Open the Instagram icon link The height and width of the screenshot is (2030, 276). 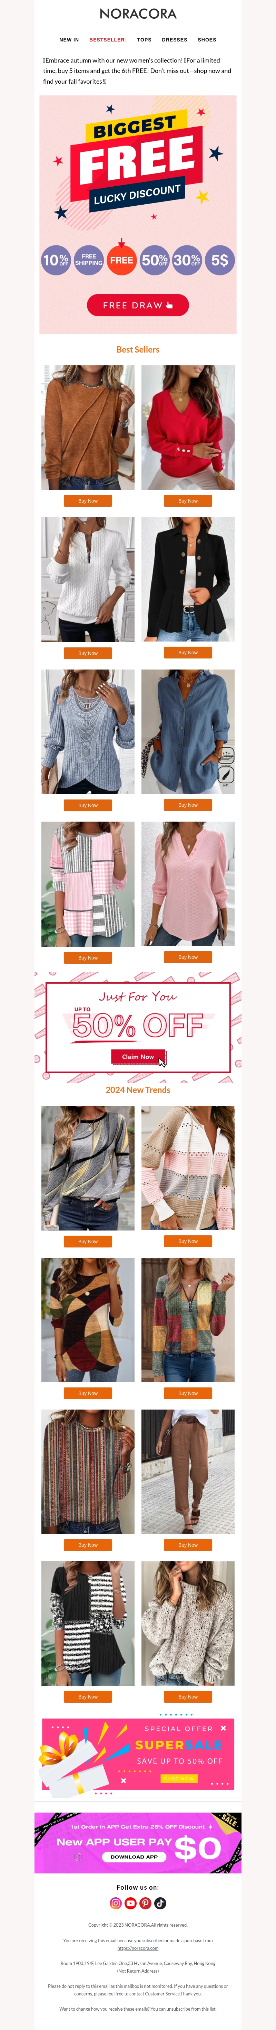(116, 1902)
